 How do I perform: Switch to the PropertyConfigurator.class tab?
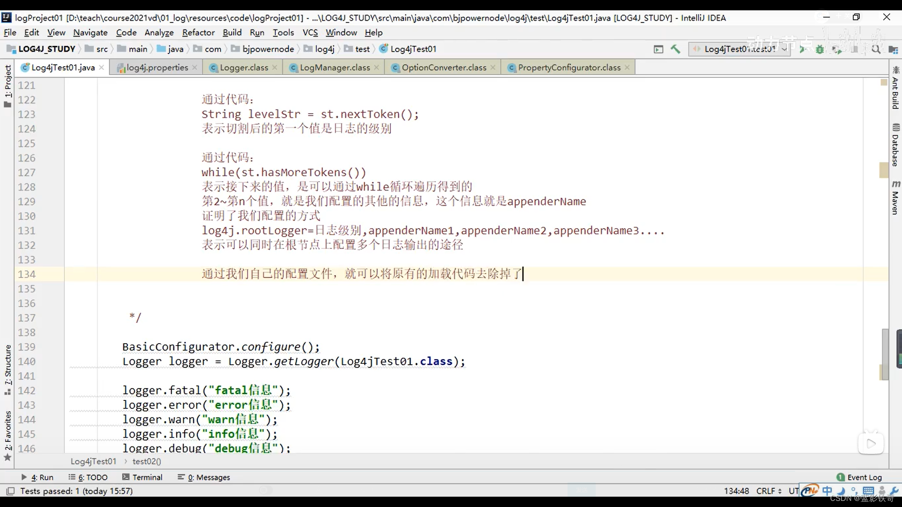(569, 68)
